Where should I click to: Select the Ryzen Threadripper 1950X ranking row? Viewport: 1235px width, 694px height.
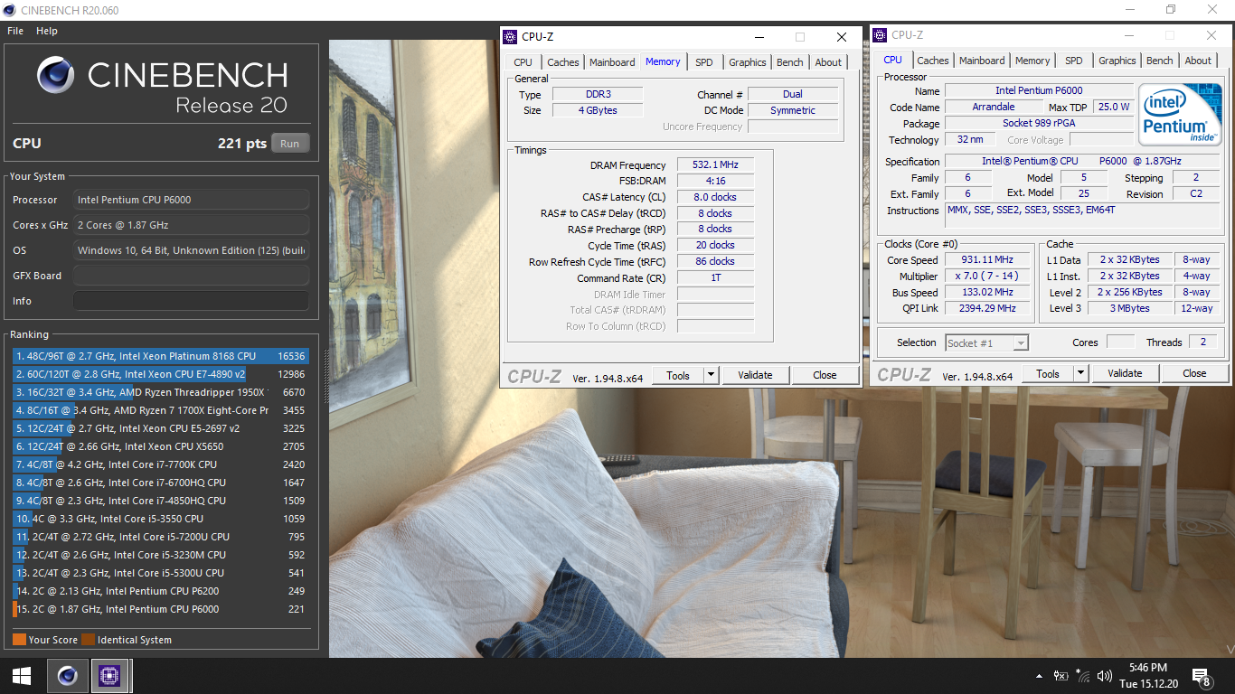161,392
